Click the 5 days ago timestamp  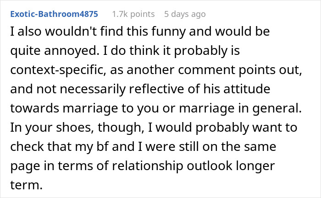click(x=185, y=14)
